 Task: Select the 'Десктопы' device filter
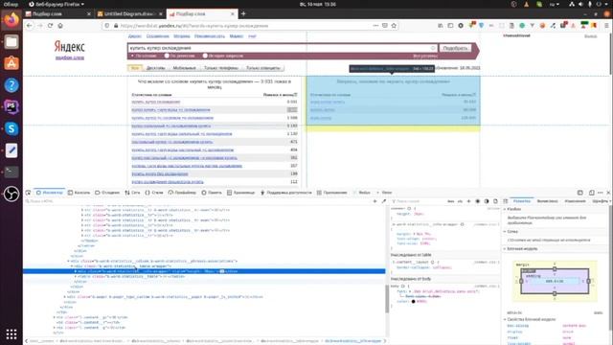point(155,68)
